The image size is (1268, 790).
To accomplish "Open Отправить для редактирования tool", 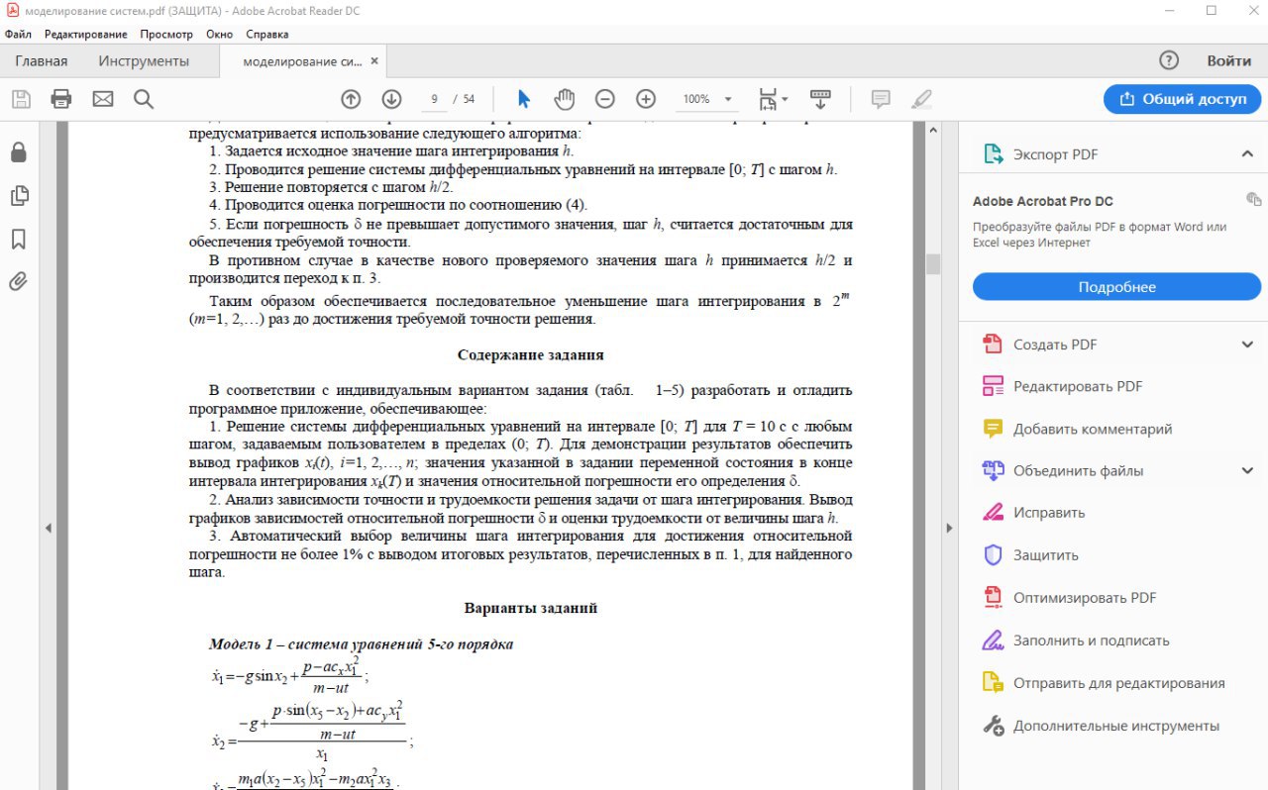I will click(1118, 683).
